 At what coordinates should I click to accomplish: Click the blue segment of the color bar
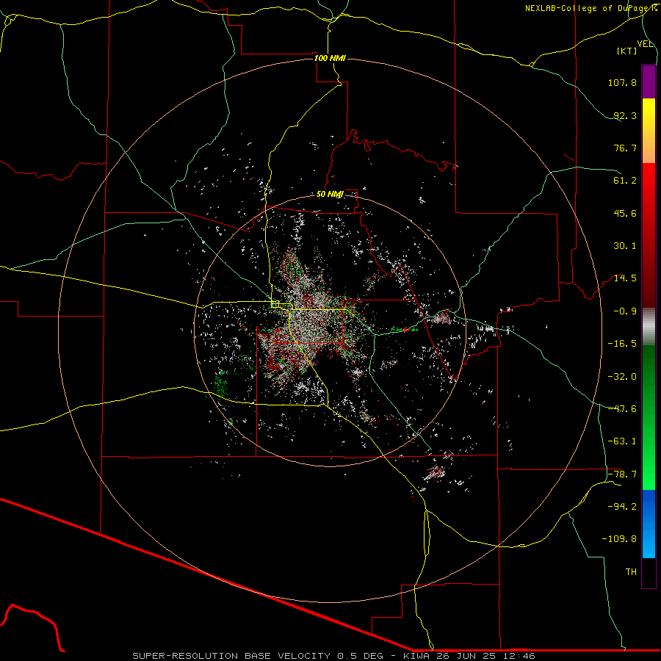[649, 524]
